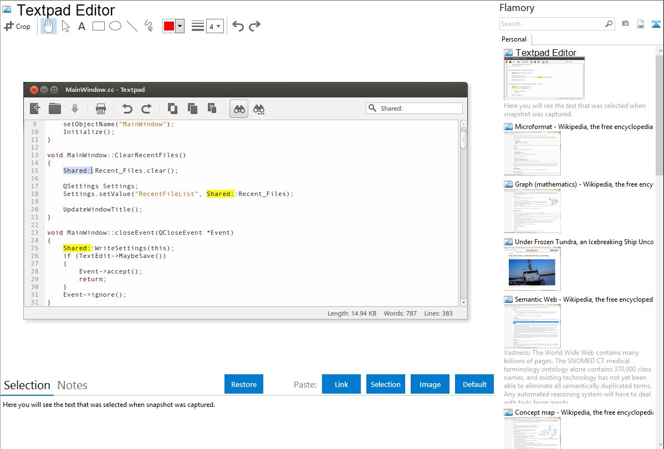Open the Personal tab

tap(514, 39)
